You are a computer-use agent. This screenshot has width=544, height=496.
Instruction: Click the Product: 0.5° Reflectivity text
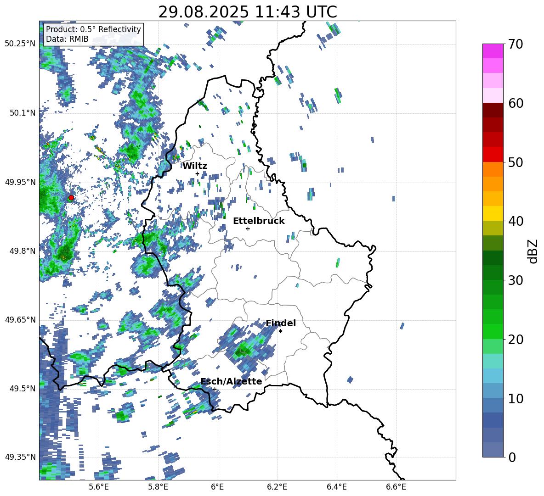[93, 29]
